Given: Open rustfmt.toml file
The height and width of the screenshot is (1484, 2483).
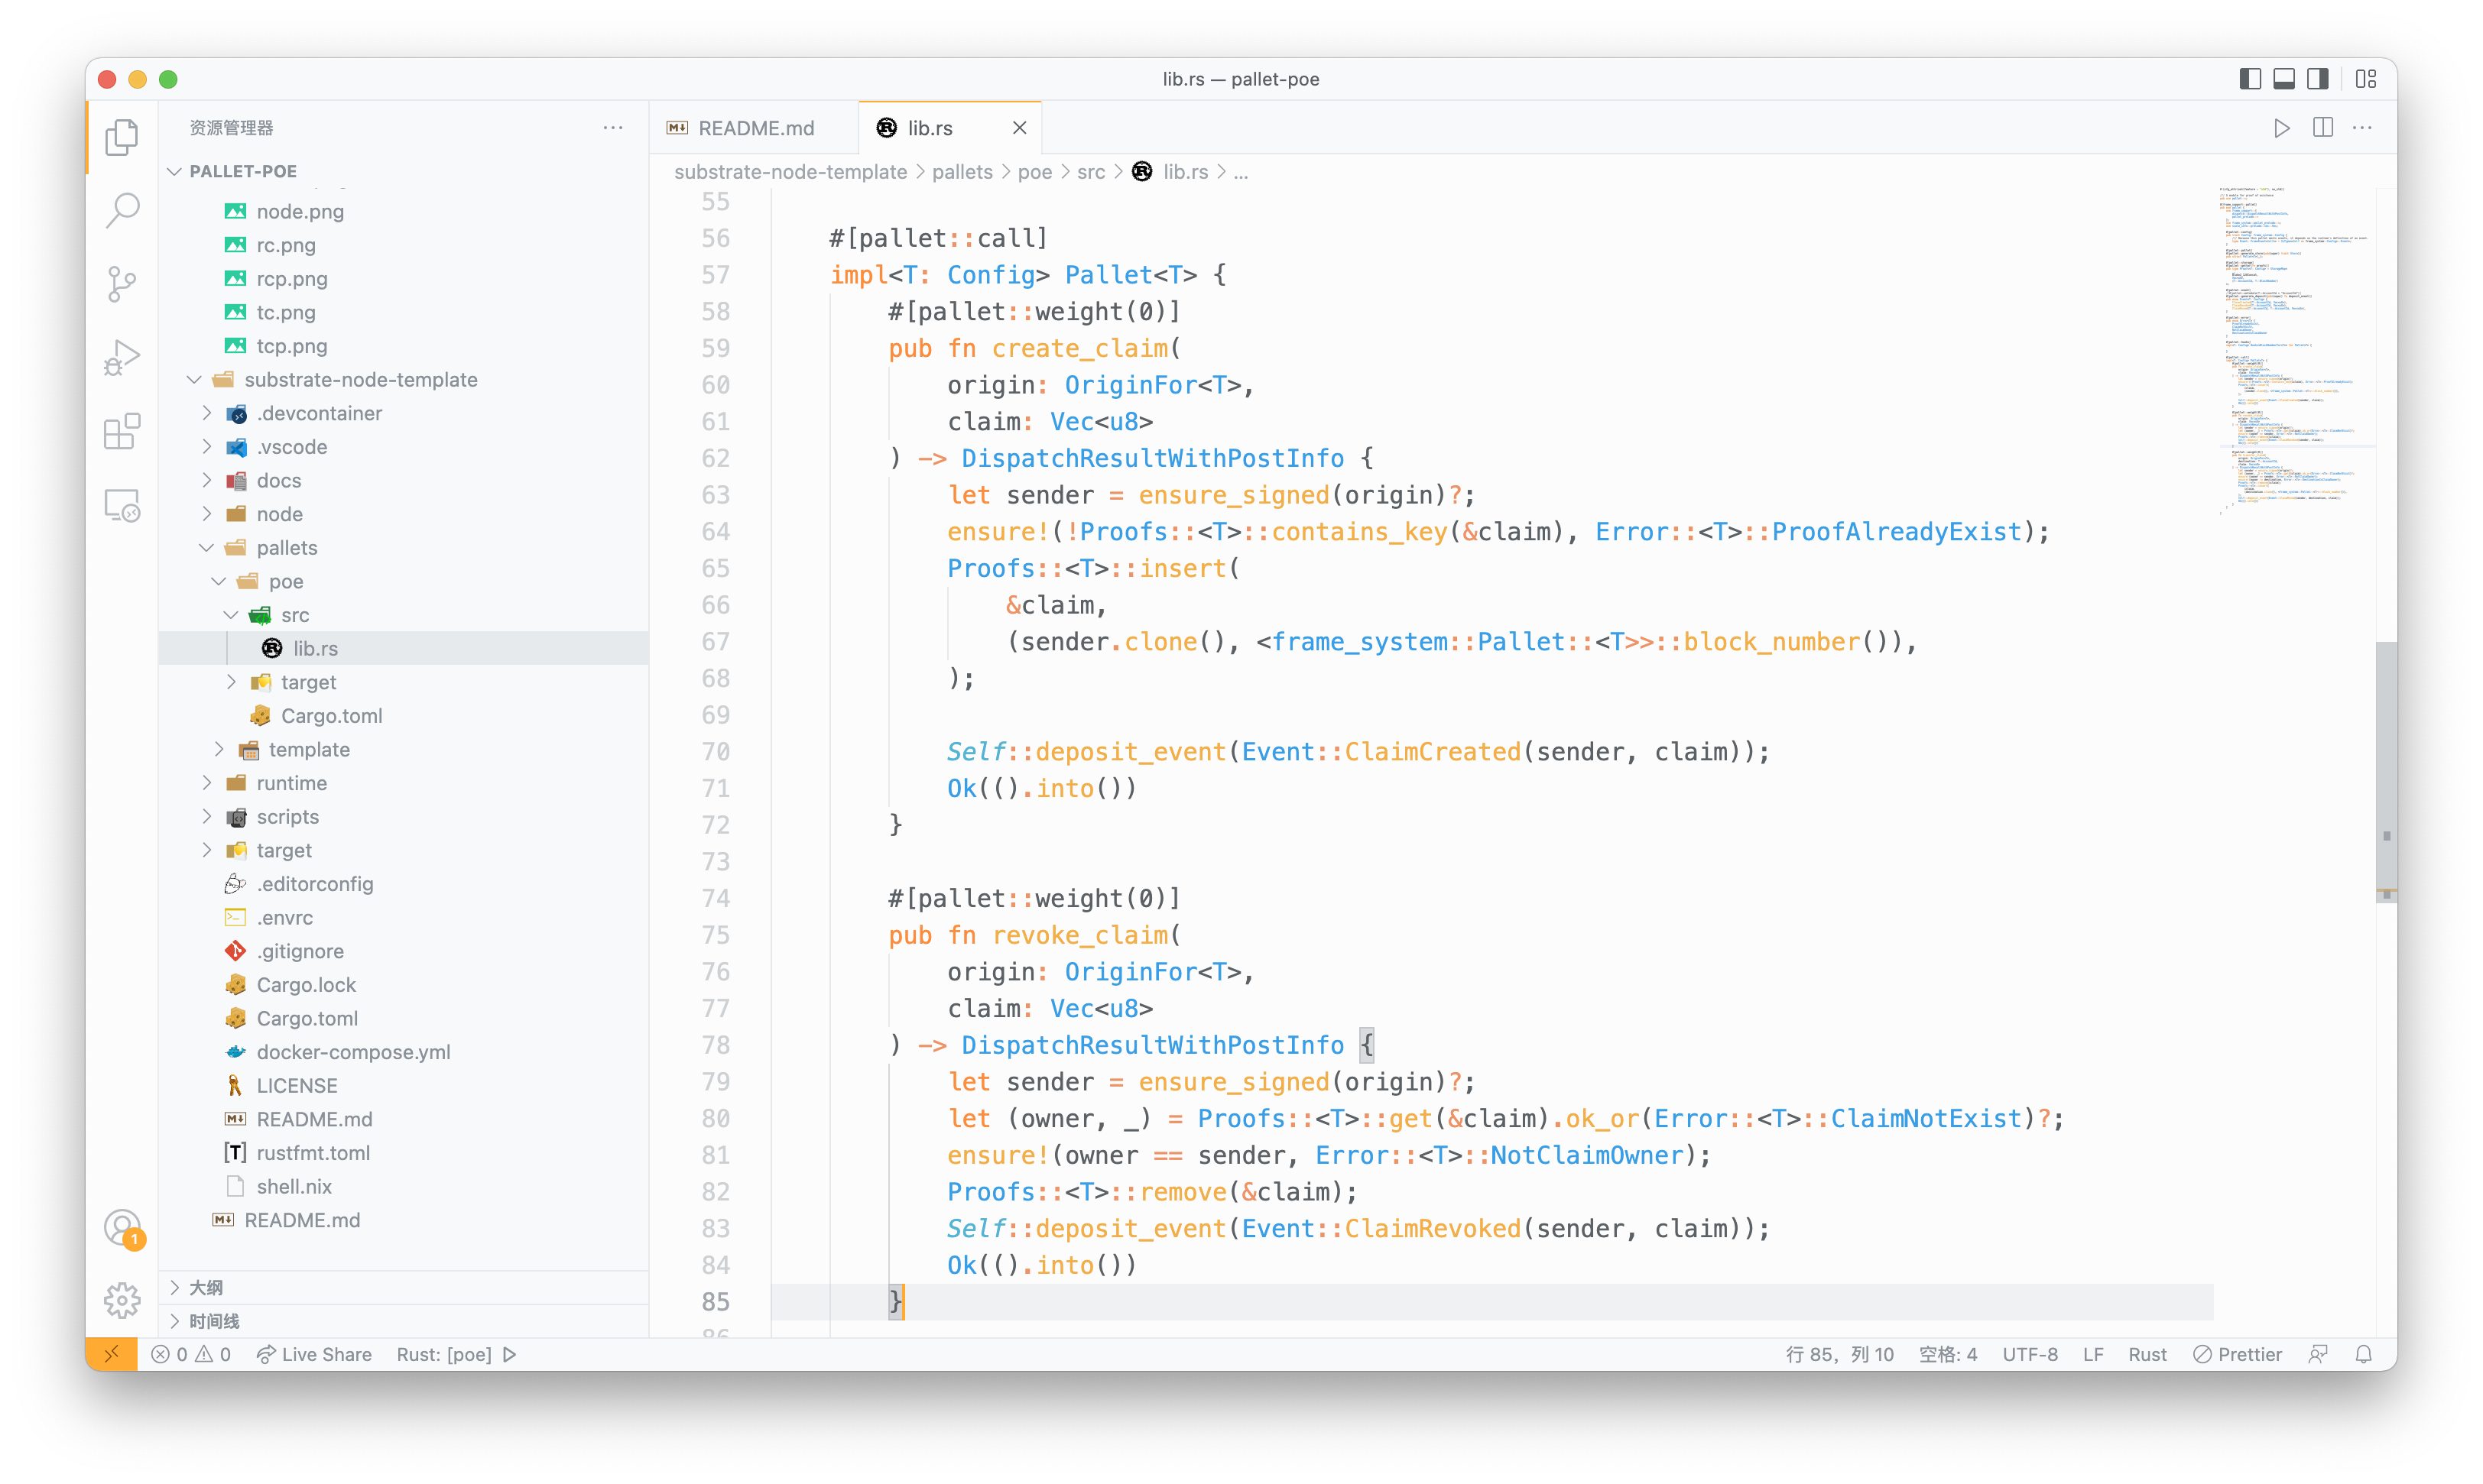Looking at the screenshot, I should pos(403,1153).
